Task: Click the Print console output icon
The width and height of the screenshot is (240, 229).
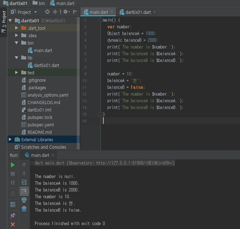Action: pos(24,200)
